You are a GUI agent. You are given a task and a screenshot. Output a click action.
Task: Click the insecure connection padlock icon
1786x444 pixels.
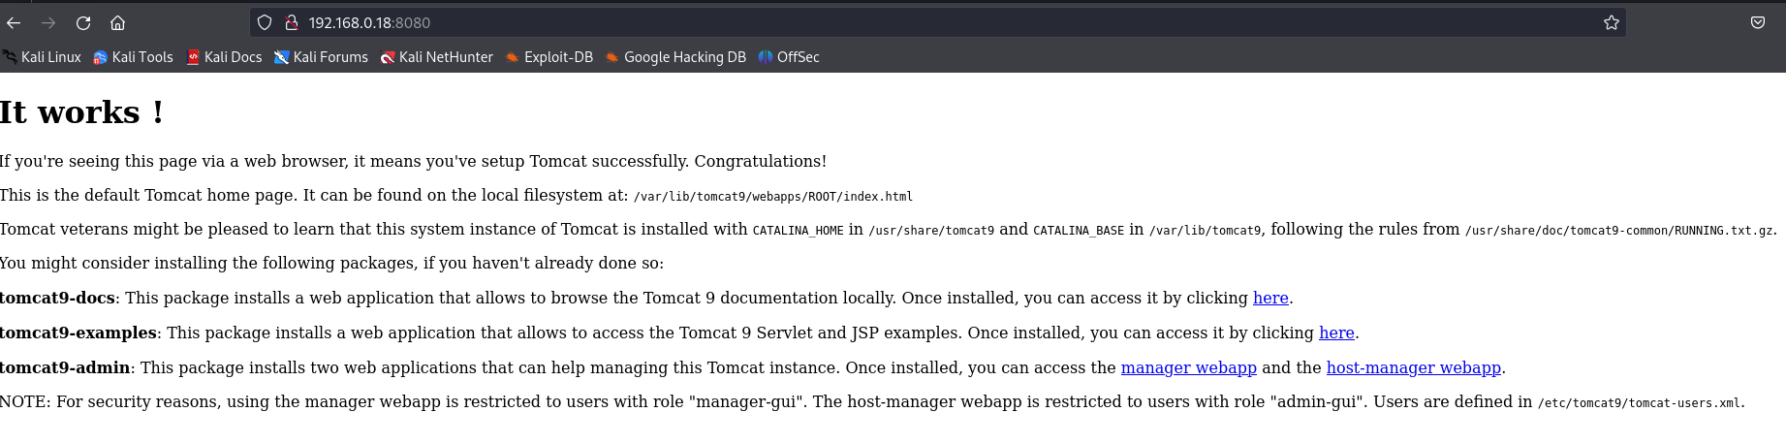(x=291, y=22)
